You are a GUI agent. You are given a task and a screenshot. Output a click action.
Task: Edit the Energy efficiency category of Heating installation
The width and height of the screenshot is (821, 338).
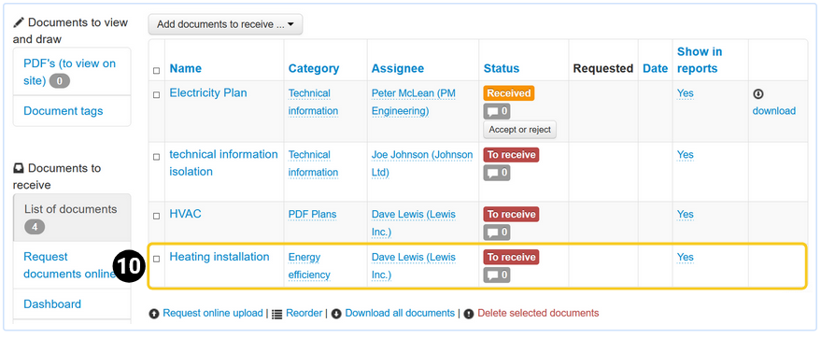point(309,266)
